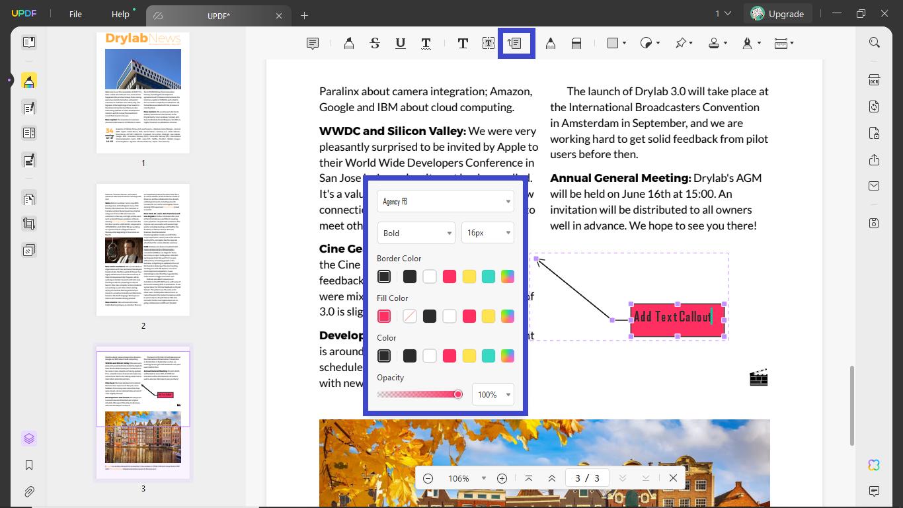Select the Text Callout tool
This screenshot has height=508, width=903.
[516, 43]
